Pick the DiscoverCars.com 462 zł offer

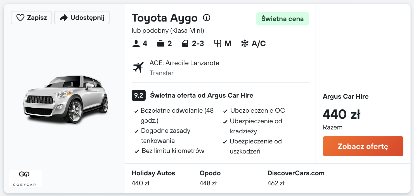click(296, 178)
